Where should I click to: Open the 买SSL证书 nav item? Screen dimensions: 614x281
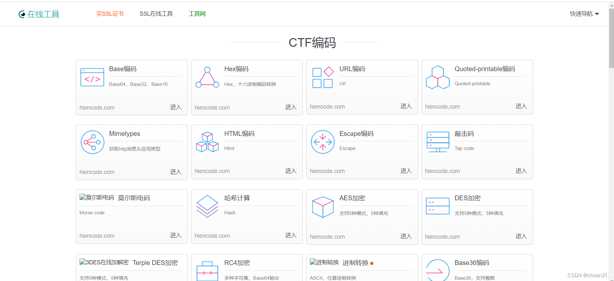click(110, 14)
